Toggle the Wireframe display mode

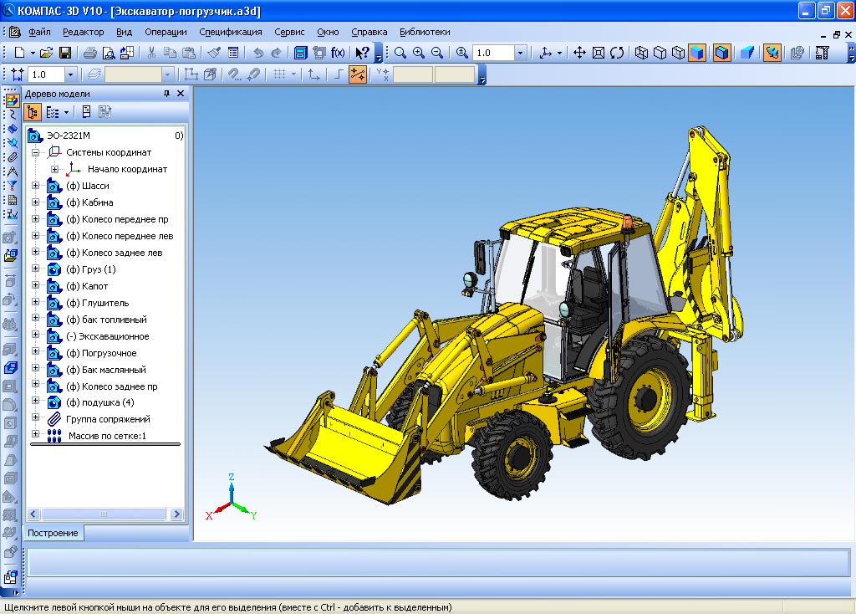point(641,53)
